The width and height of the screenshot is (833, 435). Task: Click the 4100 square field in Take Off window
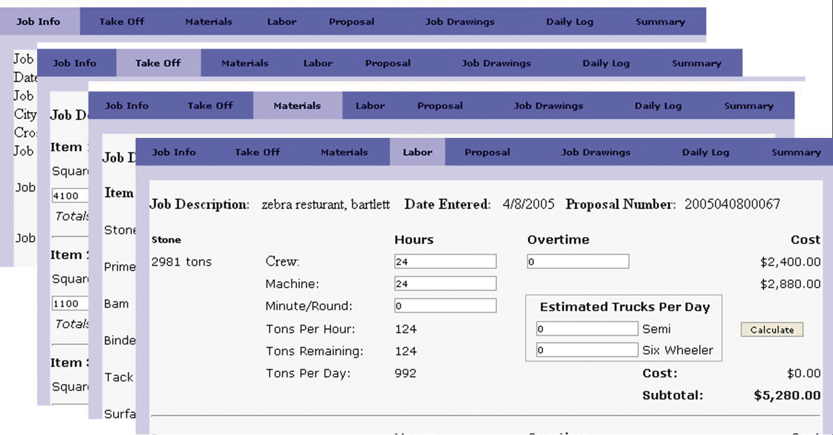[x=70, y=196]
